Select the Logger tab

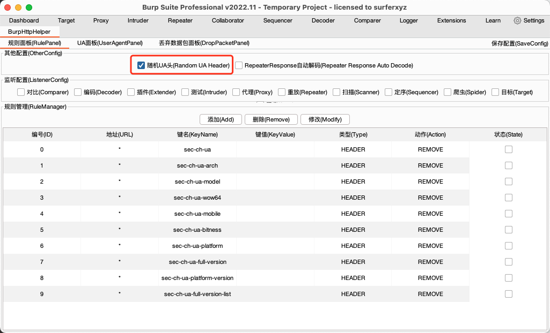tap(409, 21)
